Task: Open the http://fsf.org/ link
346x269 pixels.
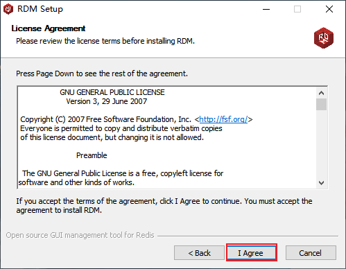Action: (223, 119)
